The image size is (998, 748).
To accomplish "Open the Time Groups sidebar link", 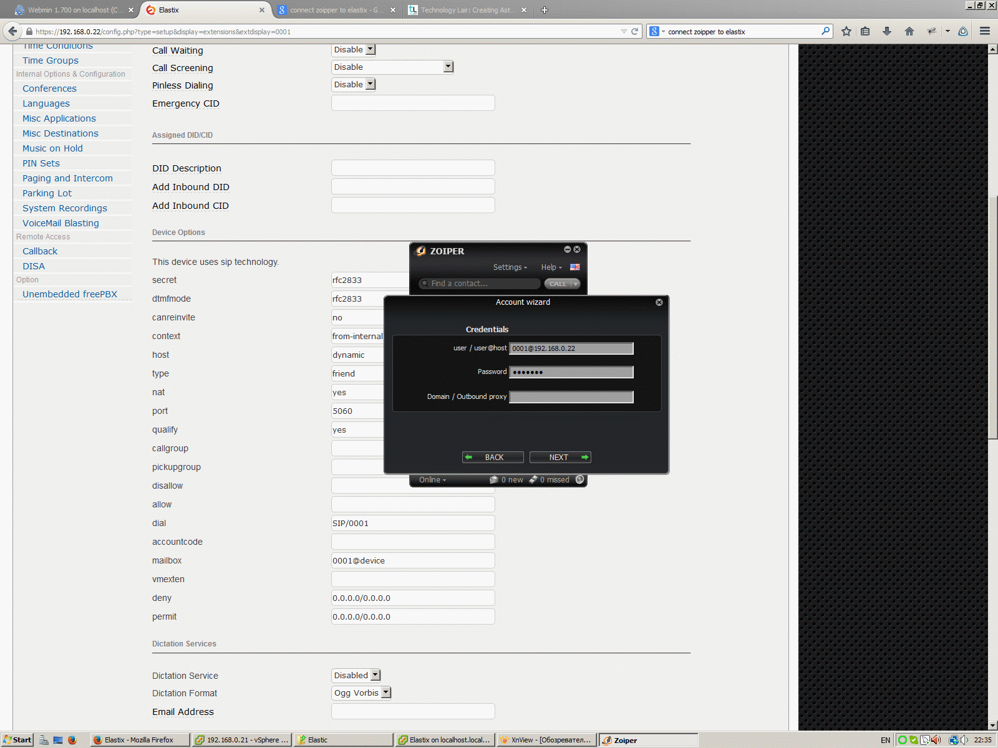I will click(x=51, y=60).
